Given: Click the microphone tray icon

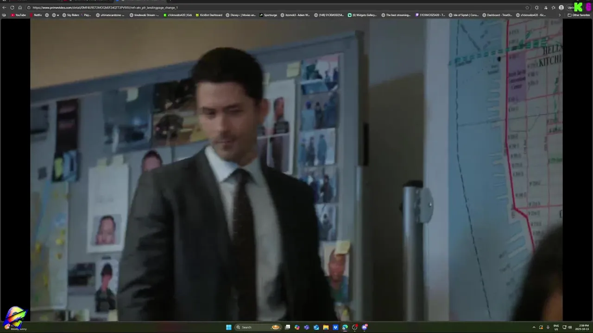Looking at the screenshot, I should point(548,327).
